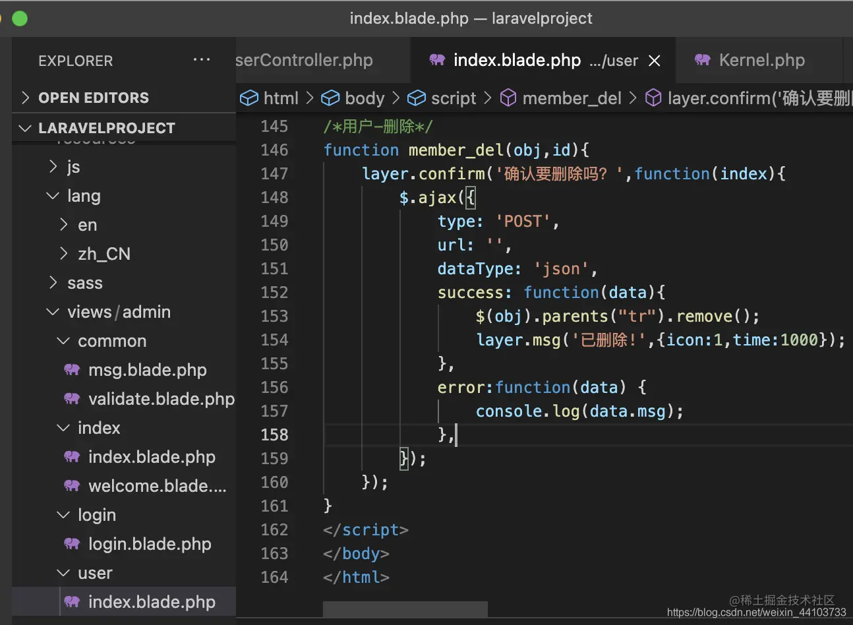Screen dimensions: 853x625
Task: Click the EXPLORER panel title
Action: (76, 61)
